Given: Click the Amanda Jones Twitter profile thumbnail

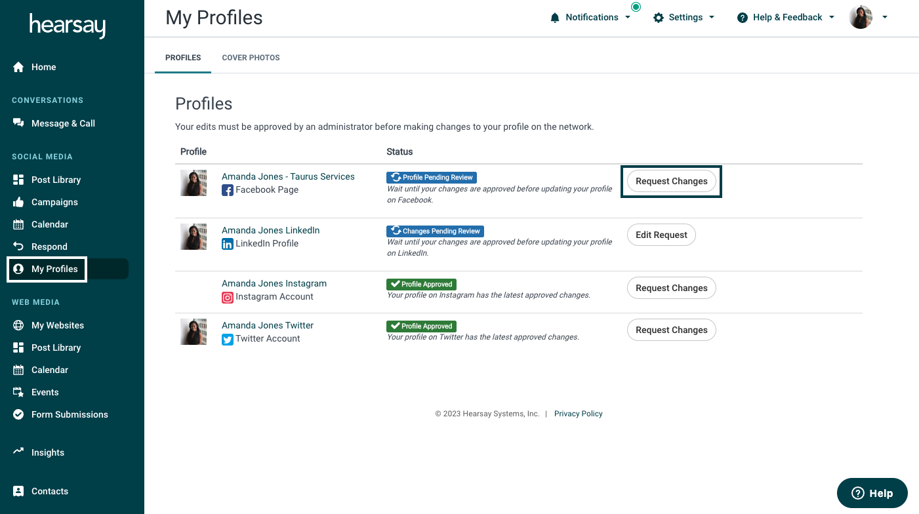Looking at the screenshot, I should (x=194, y=332).
